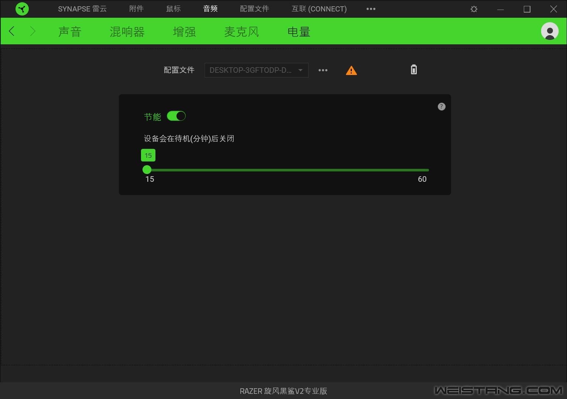Click the user account avatar

(x=550, y=31)
